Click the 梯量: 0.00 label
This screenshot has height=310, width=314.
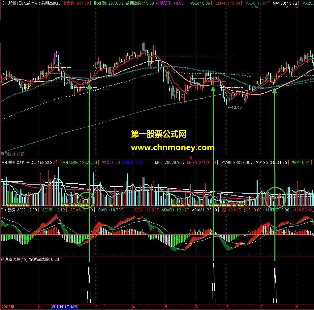[111, 162]
